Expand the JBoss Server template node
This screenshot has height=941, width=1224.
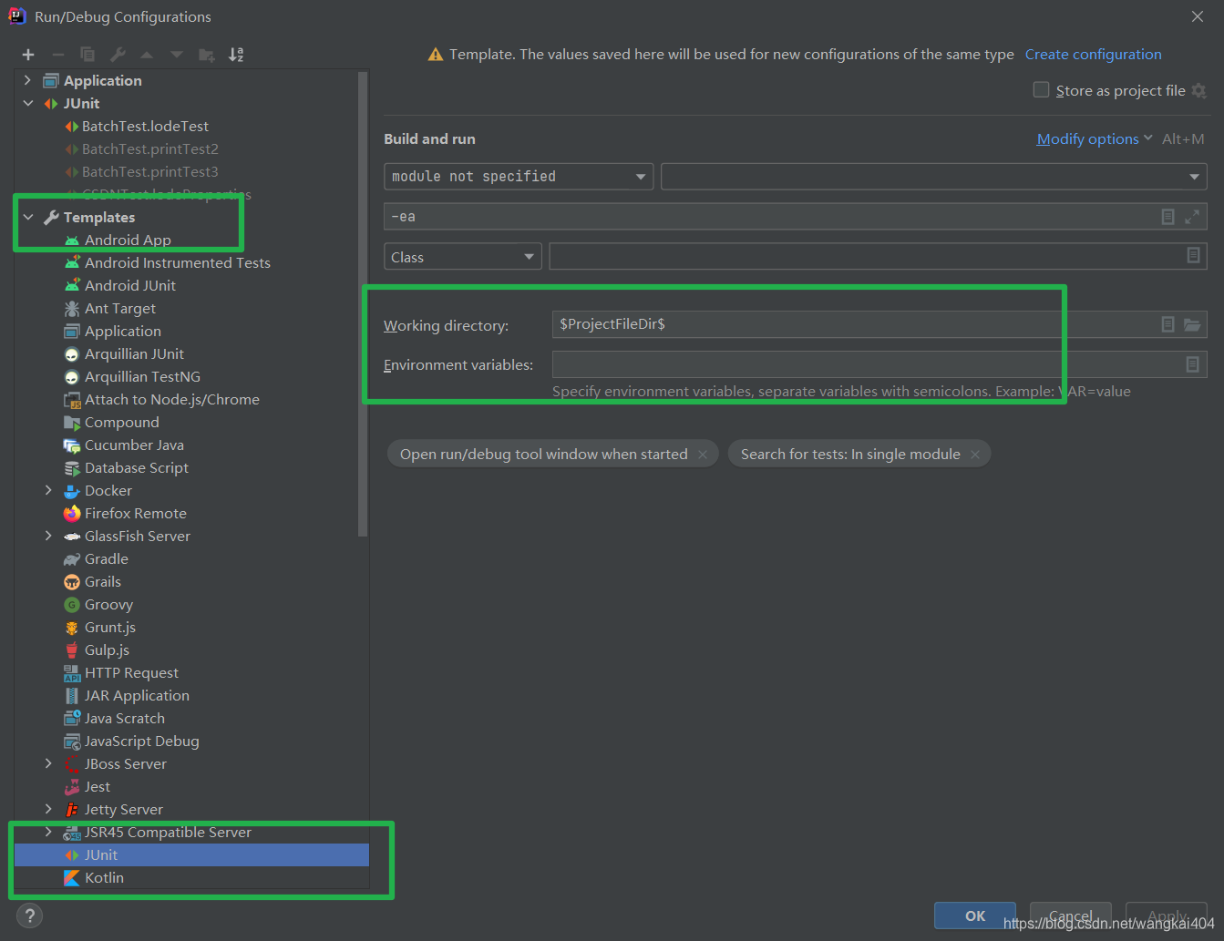pos(48,763)
